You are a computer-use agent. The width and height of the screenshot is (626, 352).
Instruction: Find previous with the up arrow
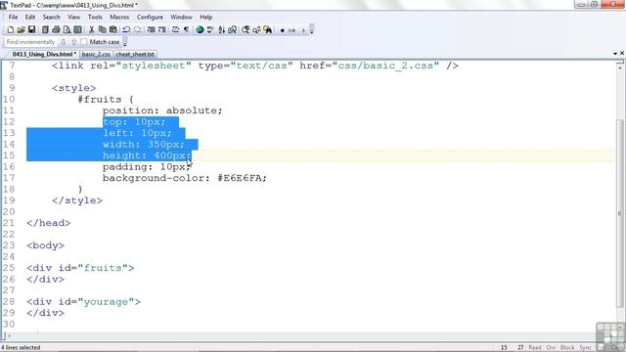[73, 42]
